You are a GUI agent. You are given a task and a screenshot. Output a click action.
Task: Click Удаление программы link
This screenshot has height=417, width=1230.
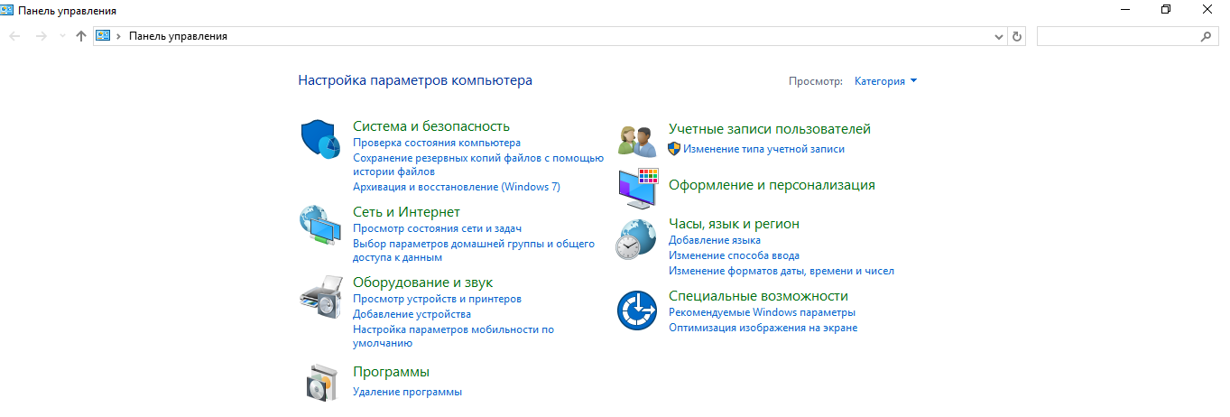point(407,392)
